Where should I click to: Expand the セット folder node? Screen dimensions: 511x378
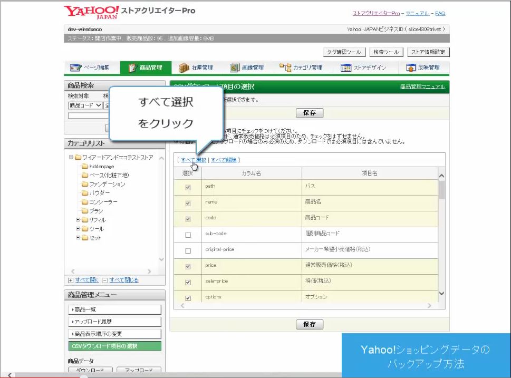point(78,238)
